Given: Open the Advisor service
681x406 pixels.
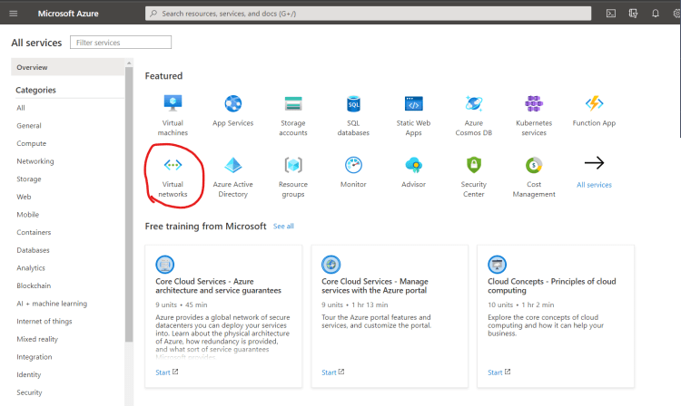Looking at the screenshot, I should (x=413, y=172).
